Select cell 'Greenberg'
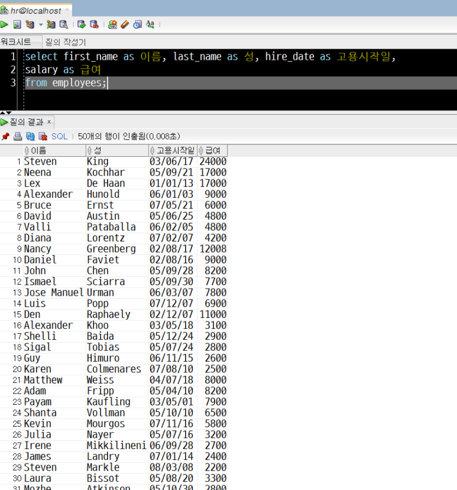Screen dimensions: 457x490 (x=118, y=249)
